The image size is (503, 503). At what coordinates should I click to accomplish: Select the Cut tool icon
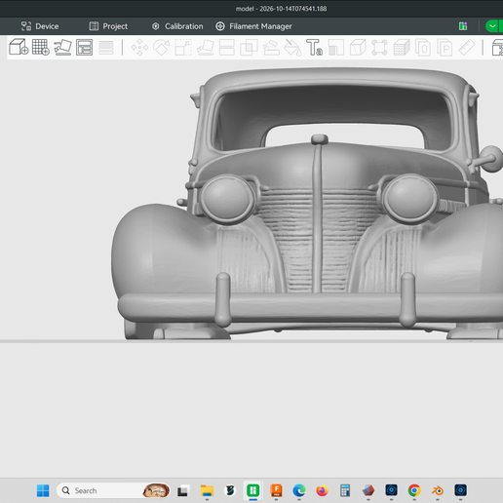point(227,48)
